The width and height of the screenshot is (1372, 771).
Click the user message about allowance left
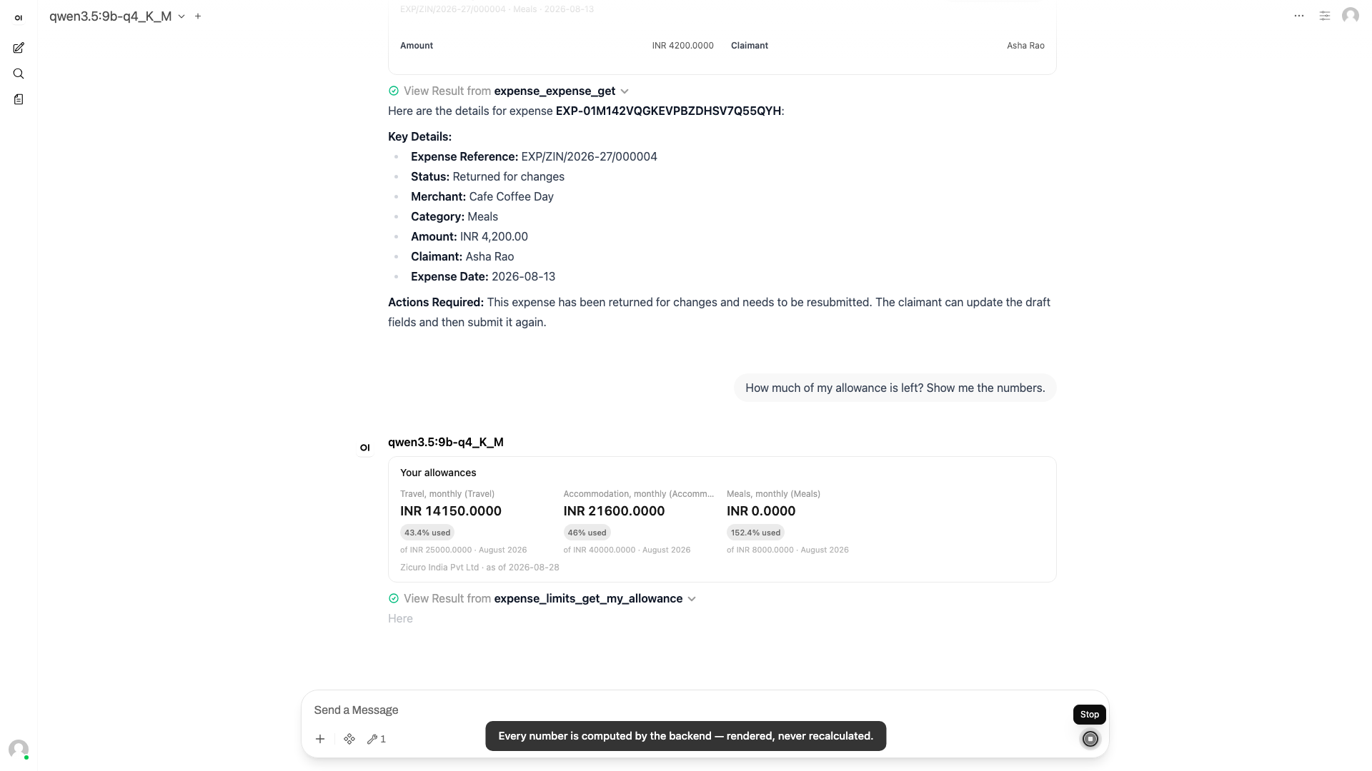click(x=895, y=388)
